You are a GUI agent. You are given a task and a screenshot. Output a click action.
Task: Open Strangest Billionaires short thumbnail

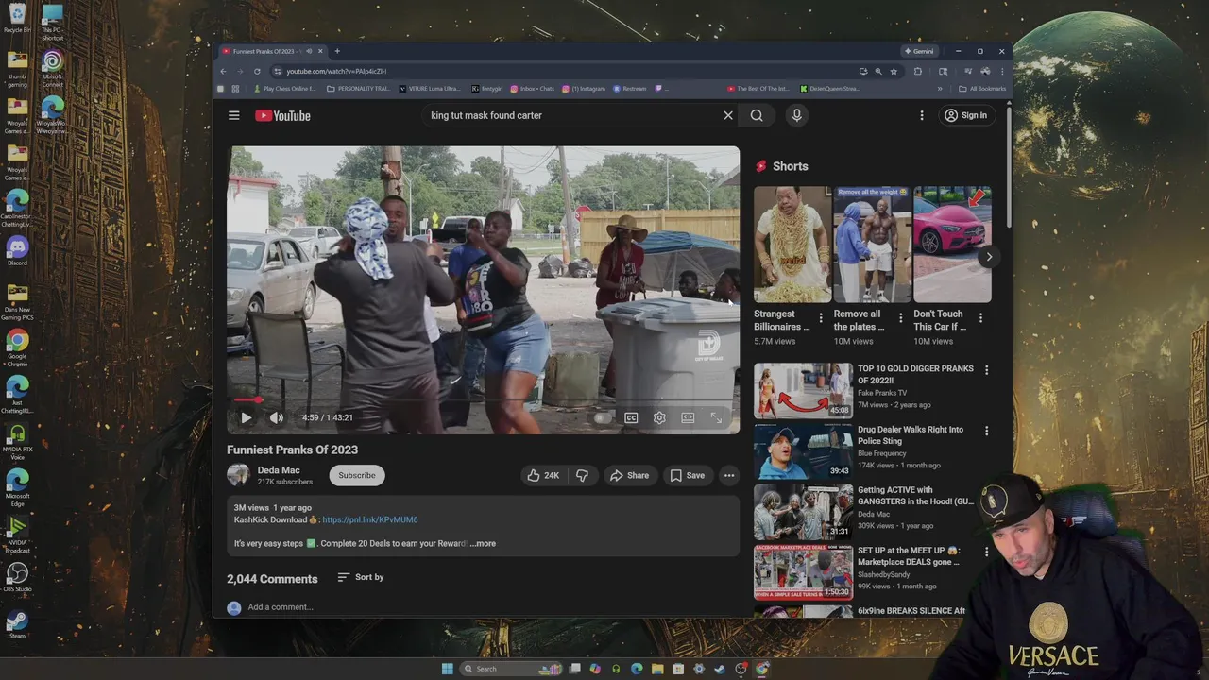(x=792, y=244)
